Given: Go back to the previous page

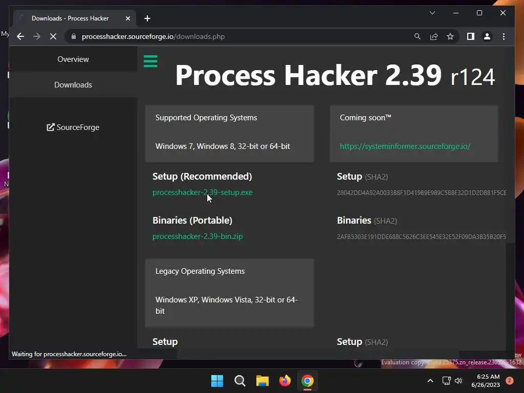Looking at the screenshot, I should (20, 36).
